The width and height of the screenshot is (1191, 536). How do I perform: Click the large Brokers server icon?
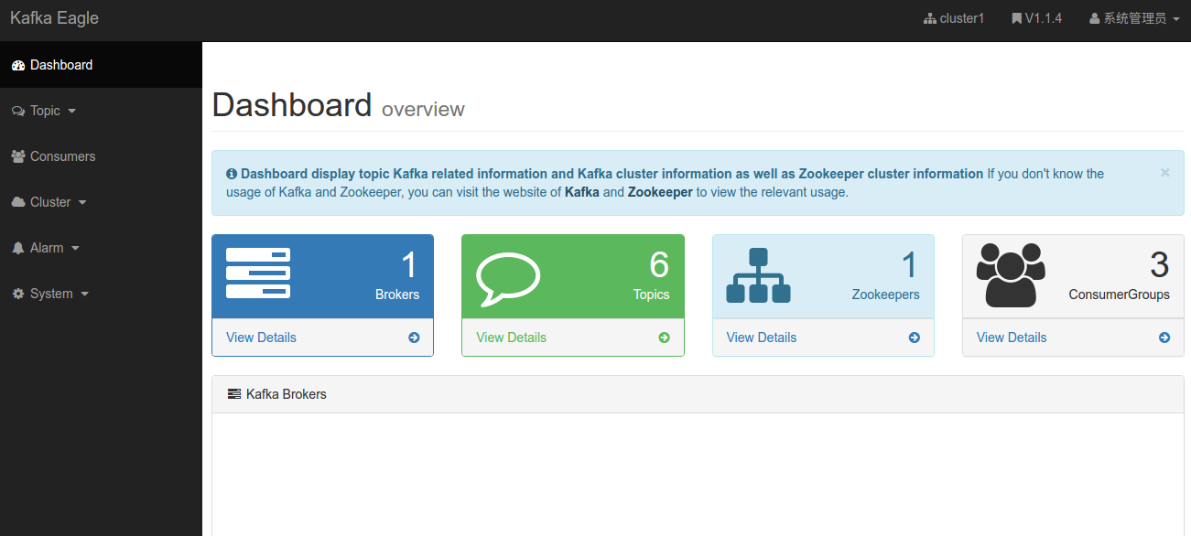(258, 273)
